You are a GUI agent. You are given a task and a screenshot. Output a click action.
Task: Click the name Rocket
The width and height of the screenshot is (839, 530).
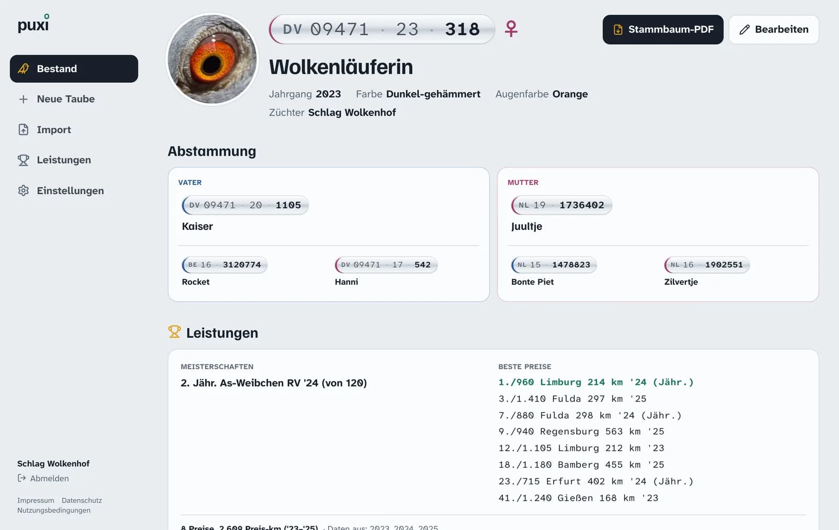click(x=196, y=282)
